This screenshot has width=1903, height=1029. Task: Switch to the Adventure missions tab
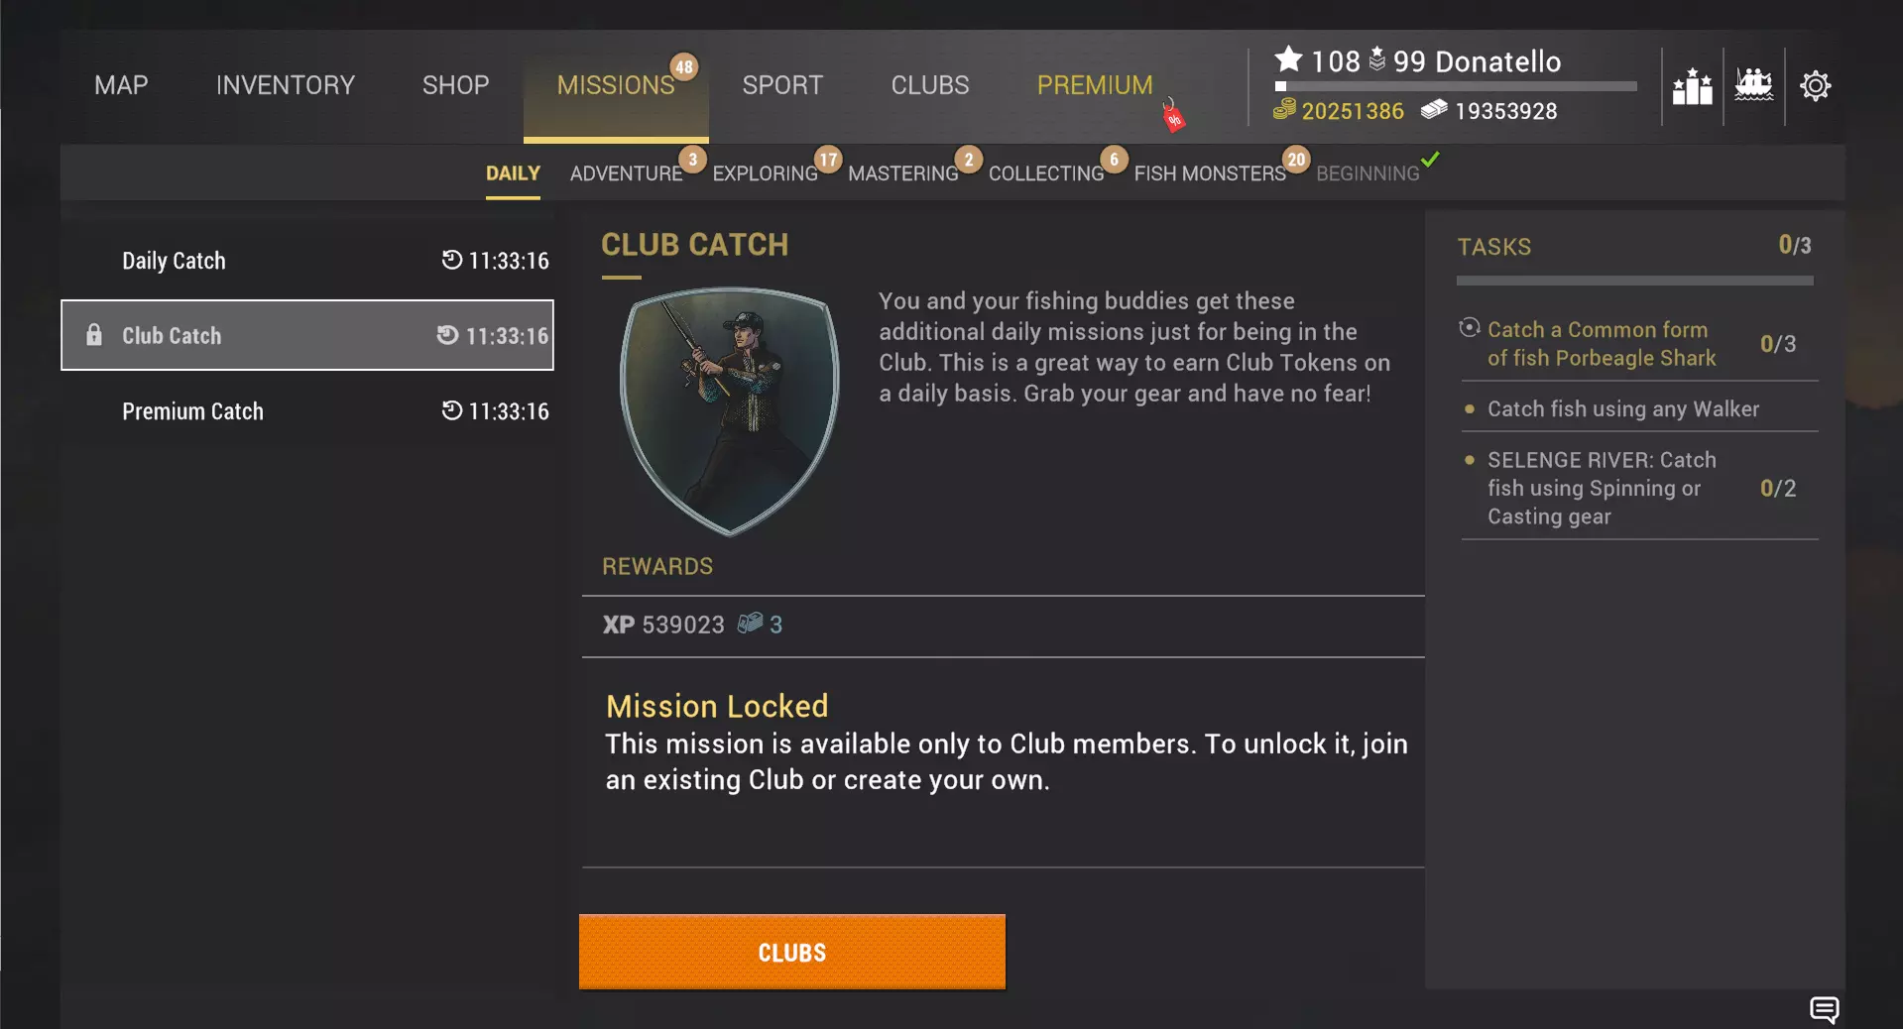626,173
